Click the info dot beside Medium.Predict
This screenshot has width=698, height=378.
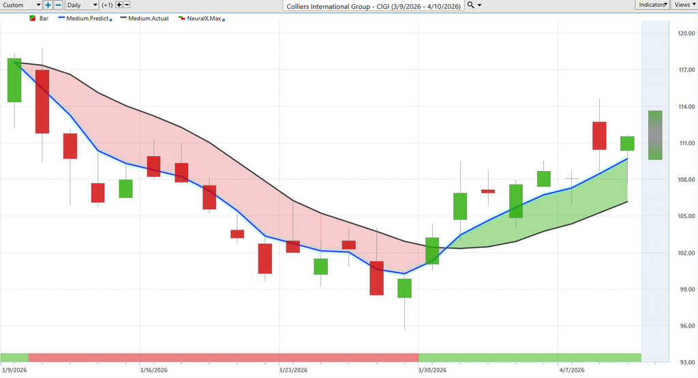(x=111, y=19)
